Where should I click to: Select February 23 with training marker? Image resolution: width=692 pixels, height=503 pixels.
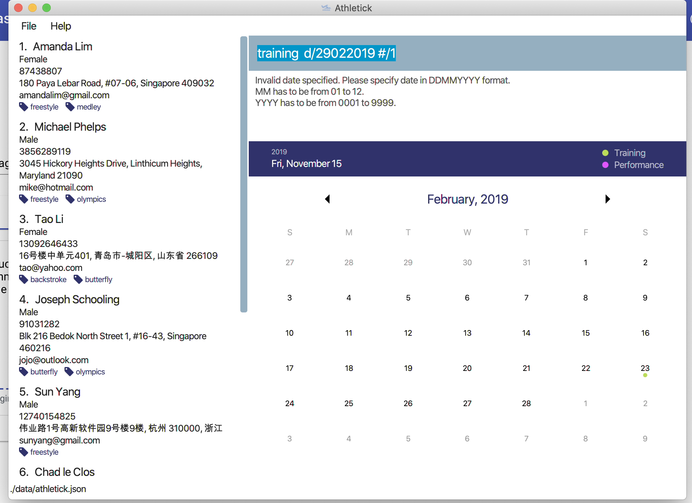645,368
